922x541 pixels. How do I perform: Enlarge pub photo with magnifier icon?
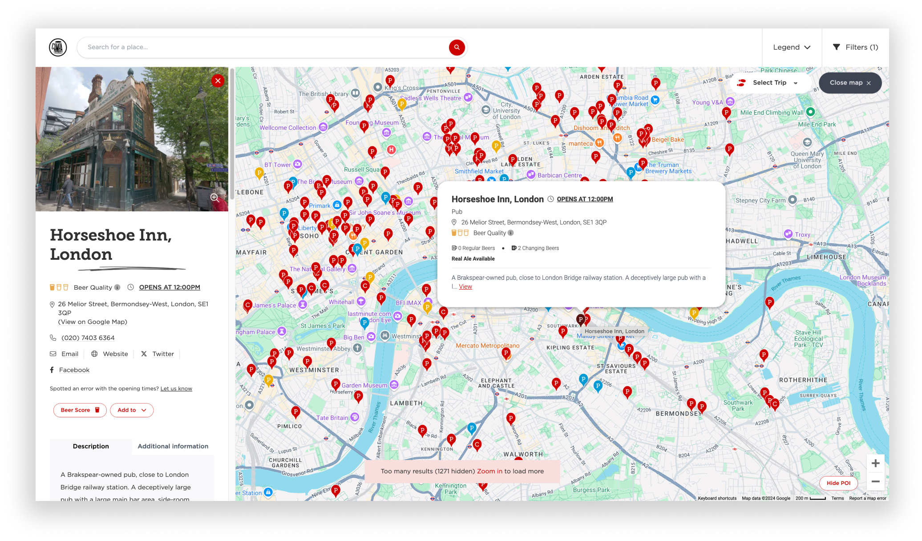pos(214,197)
